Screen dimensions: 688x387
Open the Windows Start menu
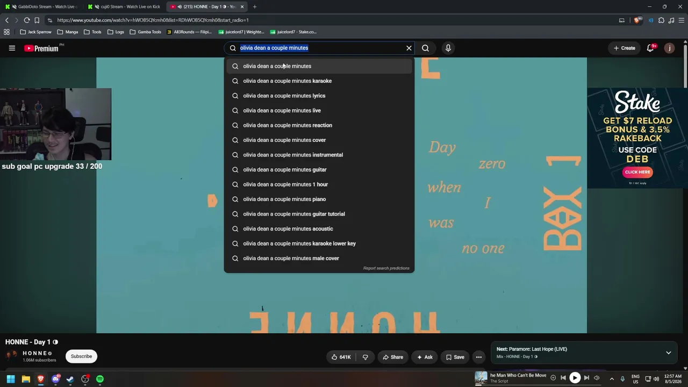11,379
